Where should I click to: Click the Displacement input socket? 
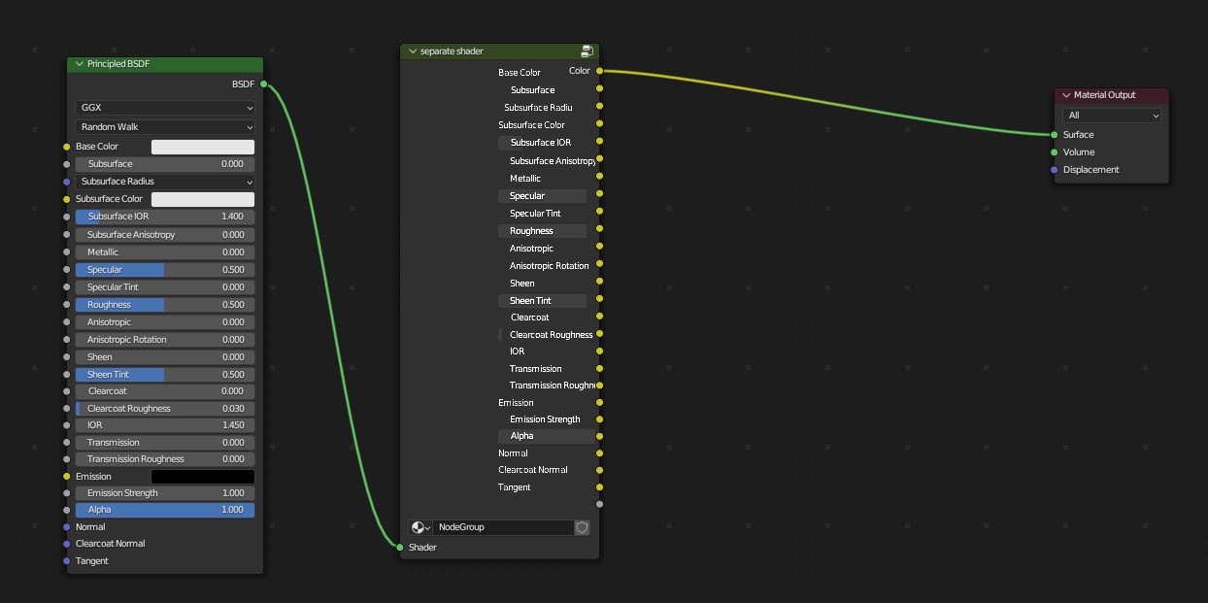1055,170
